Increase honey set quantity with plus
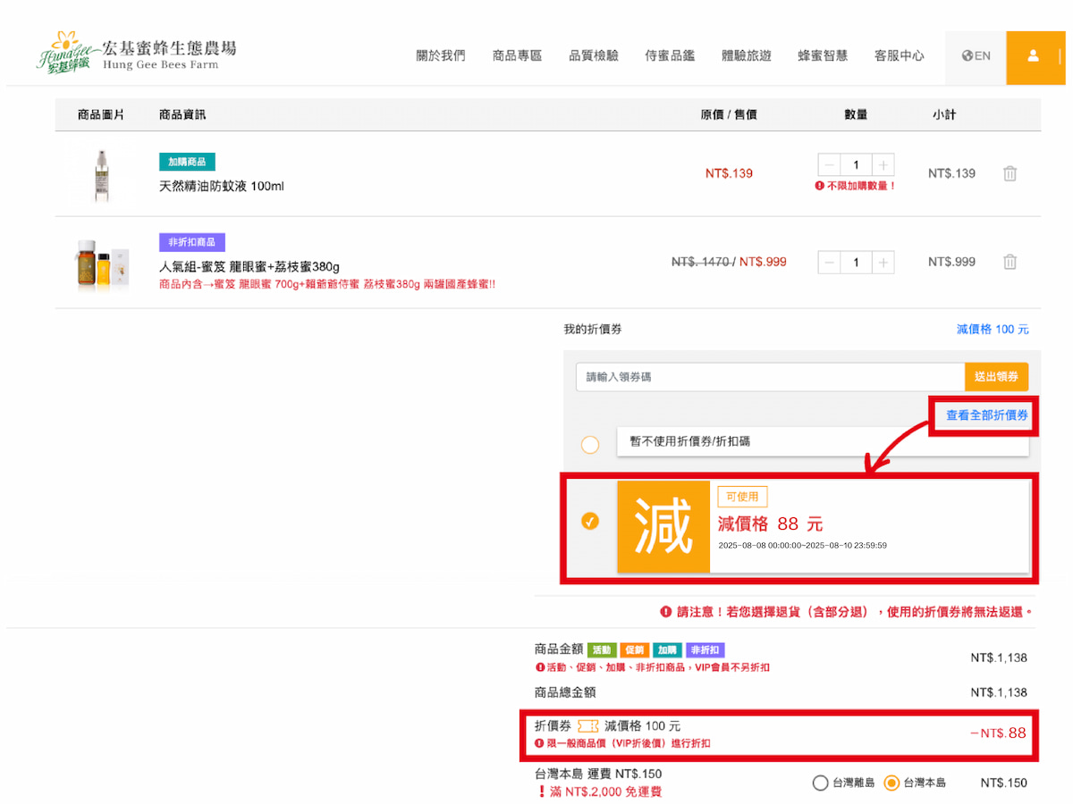Image resolution: width=1073 pixels, height=804 pixels. click(883, 263)
